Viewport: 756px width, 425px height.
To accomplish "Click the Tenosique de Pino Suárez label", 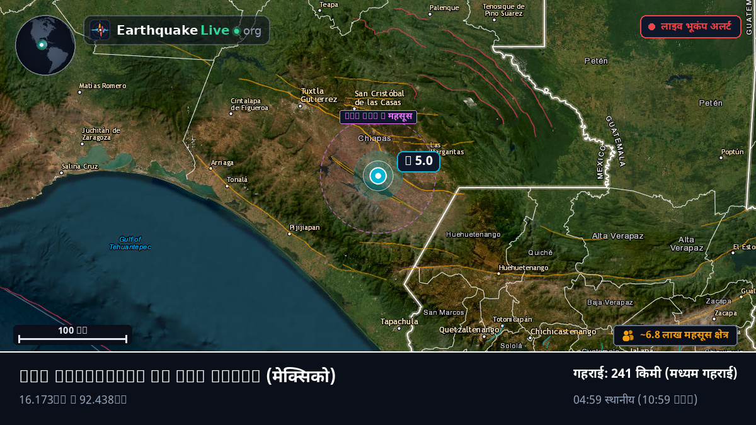I will click(x=503, y=9).
